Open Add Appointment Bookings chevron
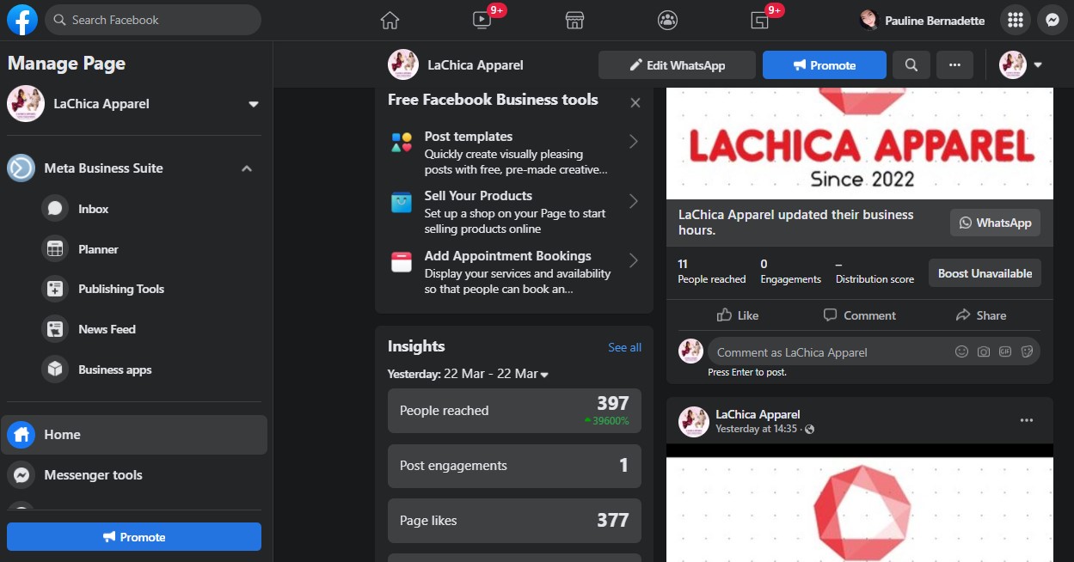1074x562 pixels. pyautogui.click(x=634, y=260)
